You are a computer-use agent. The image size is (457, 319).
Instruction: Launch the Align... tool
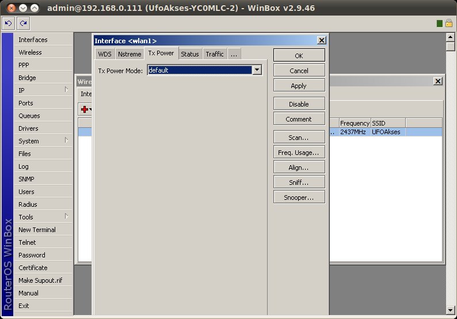tap(299, 168)
